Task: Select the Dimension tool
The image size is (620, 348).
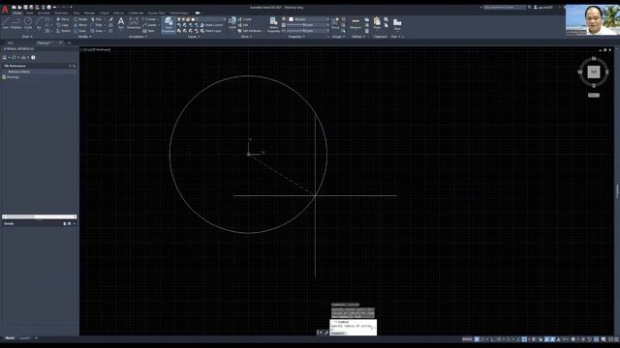Action: [x=134, y=23]
